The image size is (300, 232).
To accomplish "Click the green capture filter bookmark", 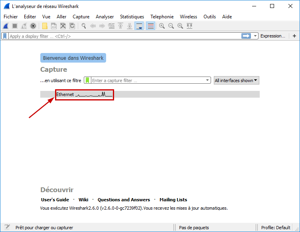I will coord(87,80).
